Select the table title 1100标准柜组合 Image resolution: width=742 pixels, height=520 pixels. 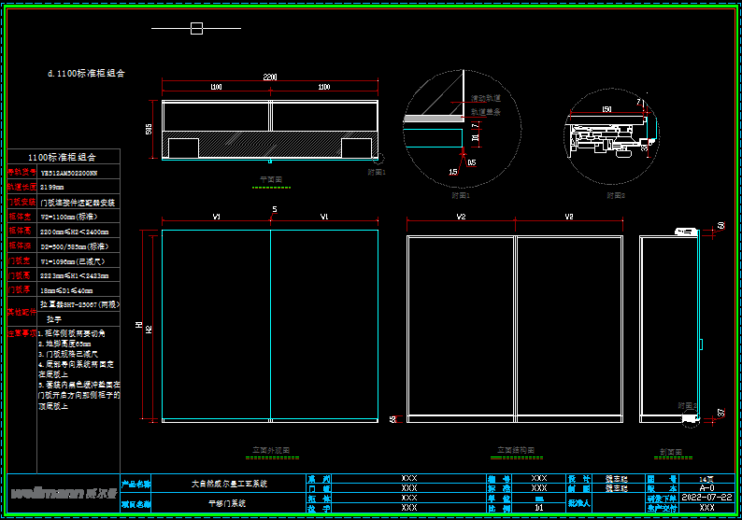pyautogui.click(x=62, y=157)
